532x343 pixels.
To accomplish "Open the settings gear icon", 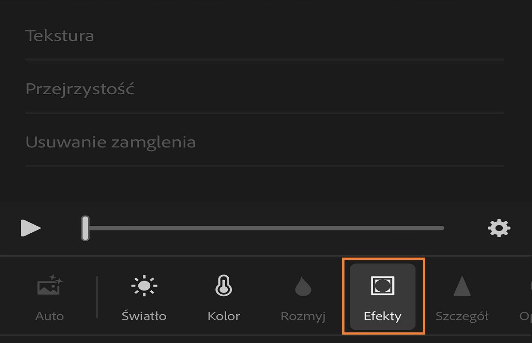I will [499, 228].
